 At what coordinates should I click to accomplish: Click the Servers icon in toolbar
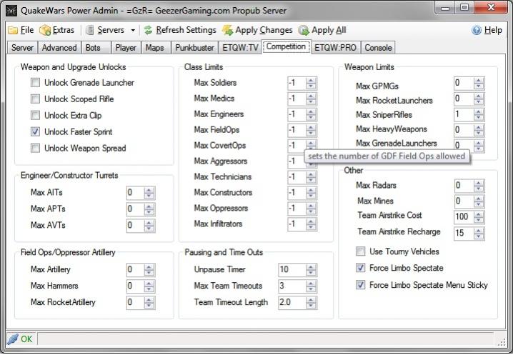coord(90,30)
